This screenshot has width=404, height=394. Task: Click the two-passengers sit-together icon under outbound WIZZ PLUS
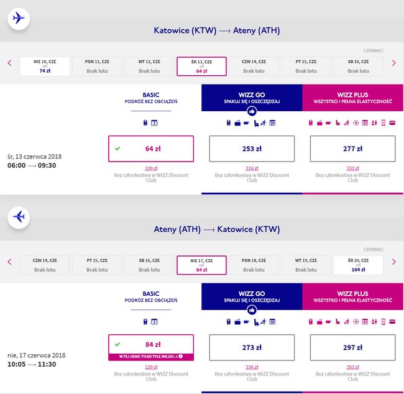tap(374, 123)
